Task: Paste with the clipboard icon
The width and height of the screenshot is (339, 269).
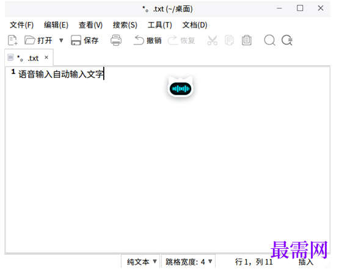Action: click(x=247, y=40)
